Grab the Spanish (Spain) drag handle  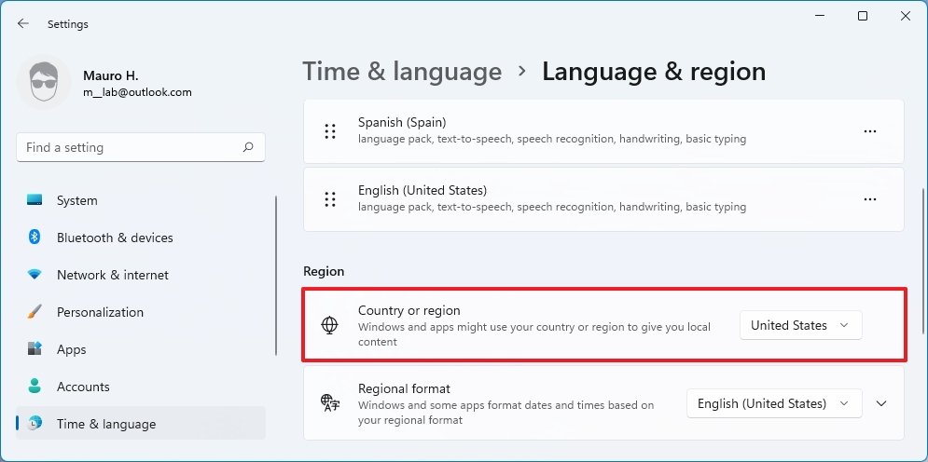point(329,131)
